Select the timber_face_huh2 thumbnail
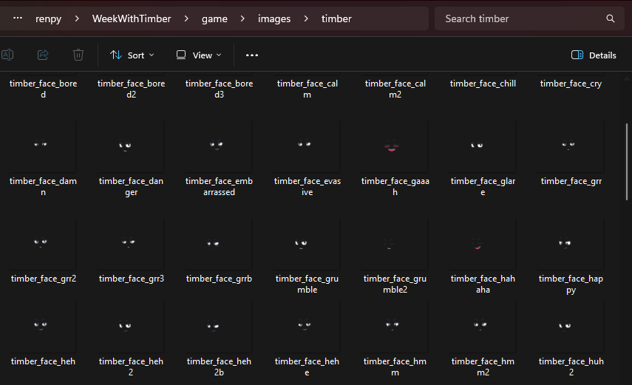 (571, 327)
